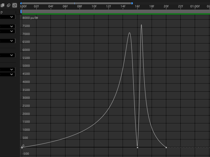Expand the fourth dropdown in layer column
This screenshot has height=157, width=210.
[x=8, y=41]
